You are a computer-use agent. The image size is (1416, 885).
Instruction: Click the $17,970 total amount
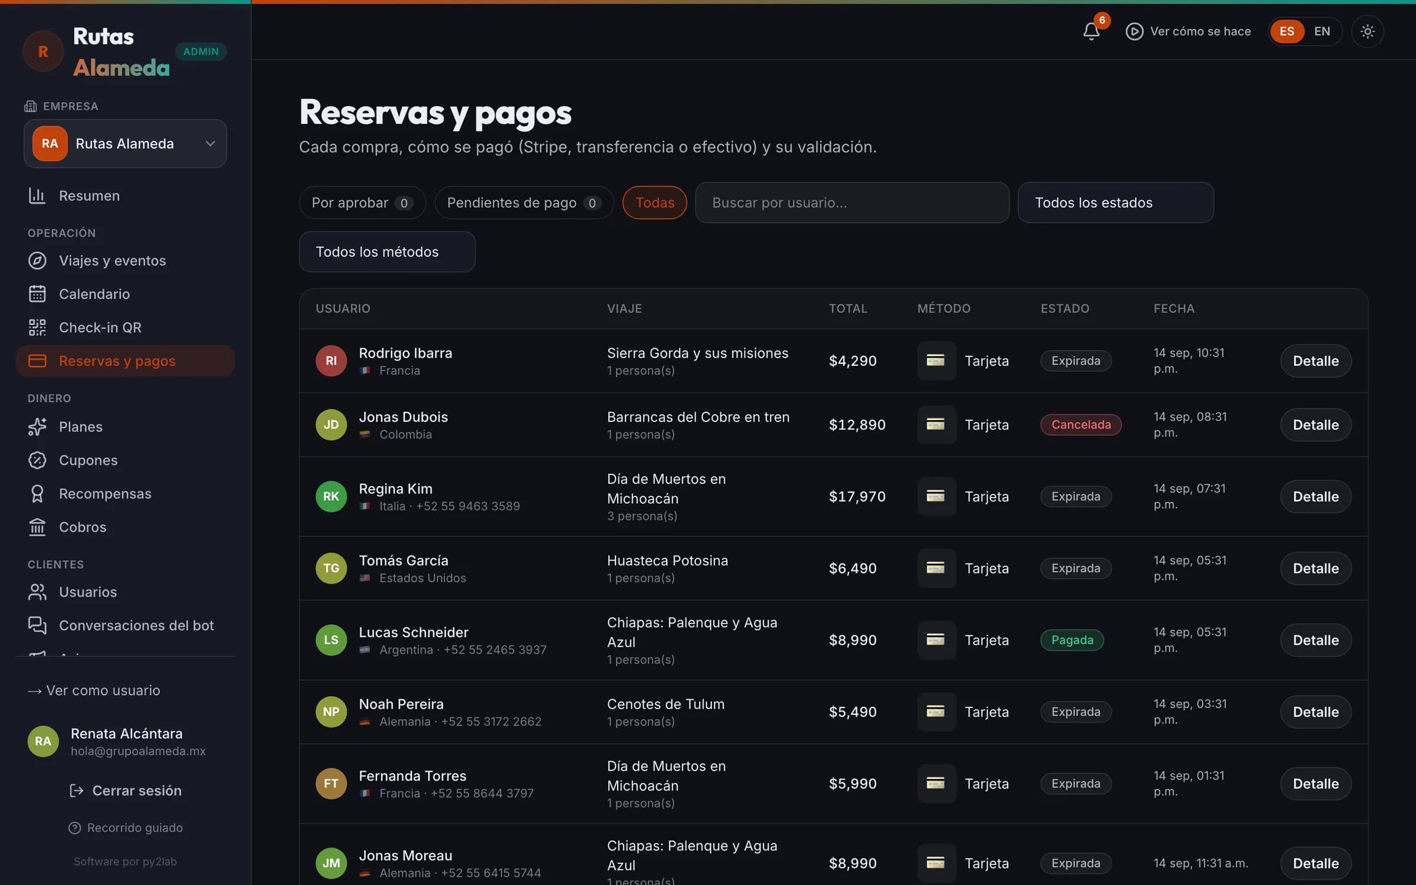[857, 496]
